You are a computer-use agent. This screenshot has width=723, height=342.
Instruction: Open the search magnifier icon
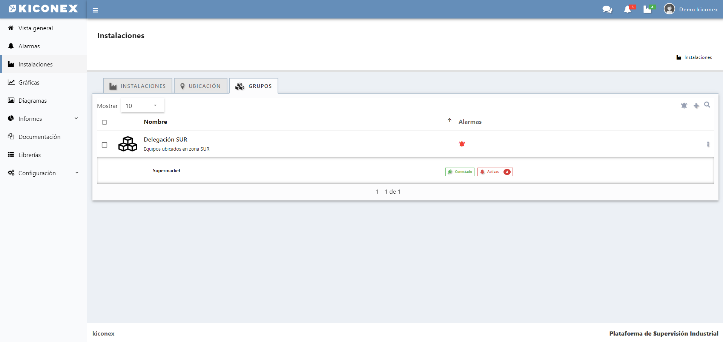point(707,105)
